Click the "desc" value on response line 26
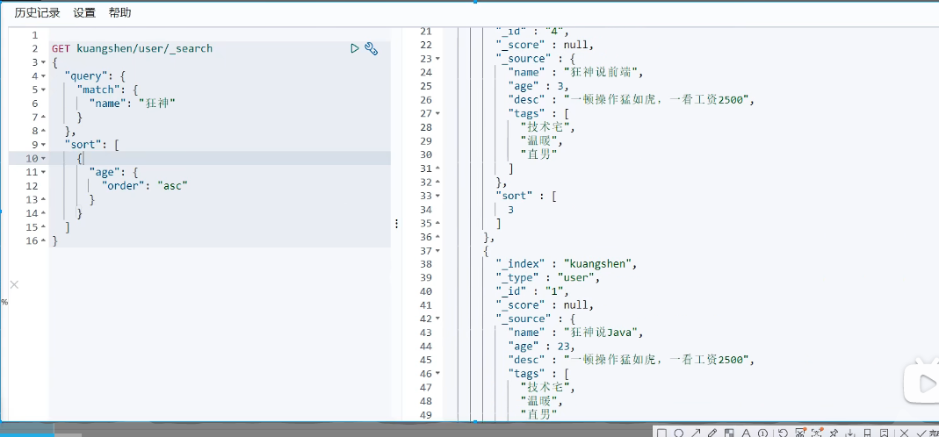 (x=658, y=100)
